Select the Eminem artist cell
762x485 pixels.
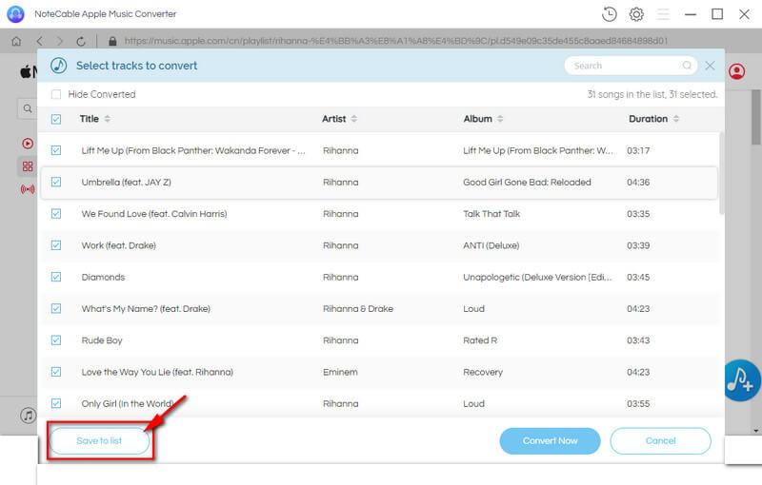340,372
